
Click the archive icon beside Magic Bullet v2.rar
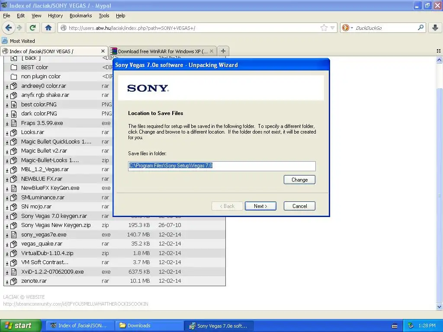(x=13, y=151)
